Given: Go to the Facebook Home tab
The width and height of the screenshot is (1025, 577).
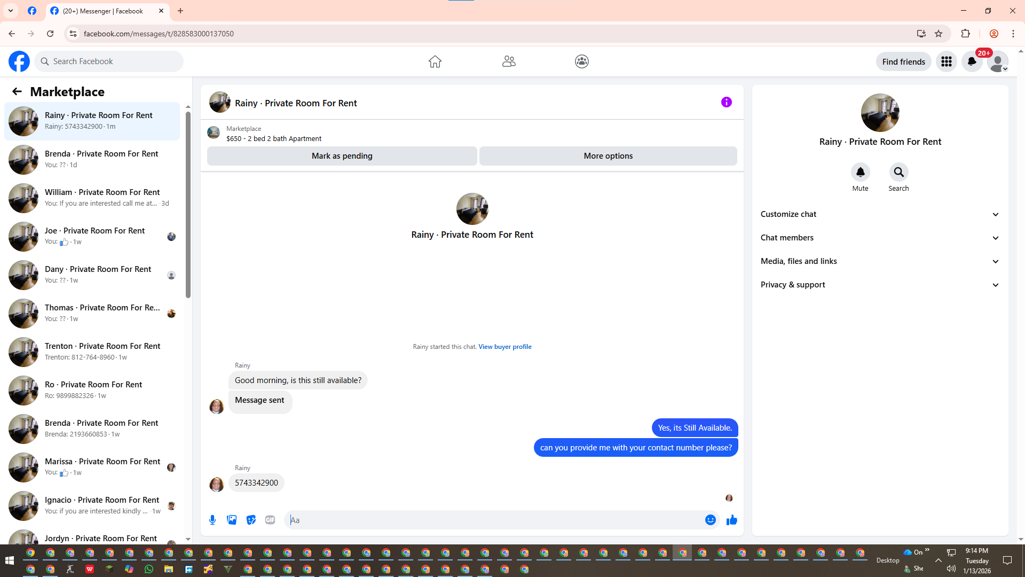Looking at the screenshot, I should click(435, 61).
